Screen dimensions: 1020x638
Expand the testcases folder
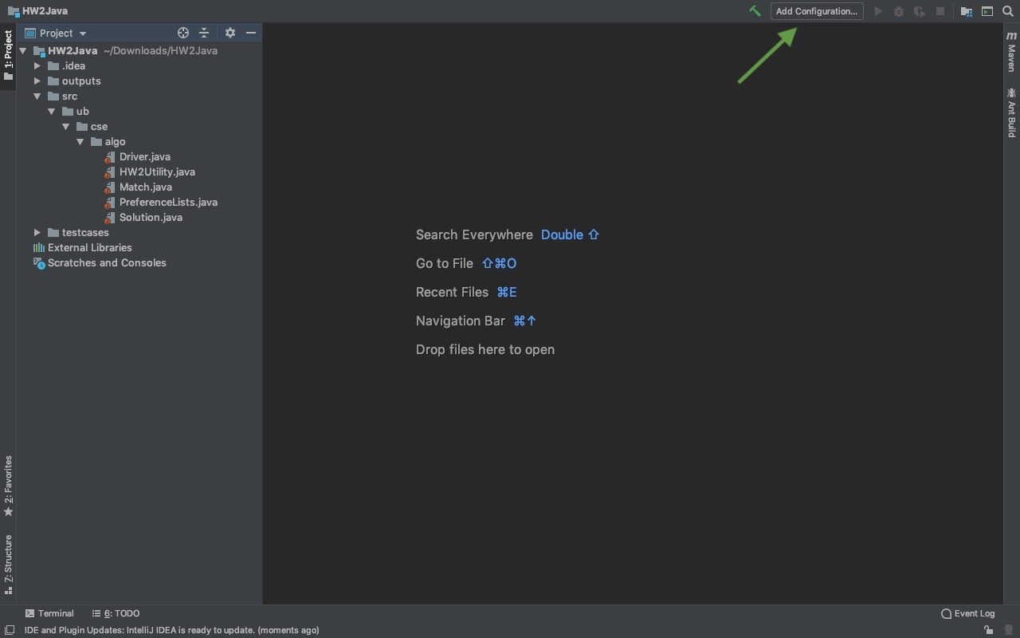tap(37, 232)
